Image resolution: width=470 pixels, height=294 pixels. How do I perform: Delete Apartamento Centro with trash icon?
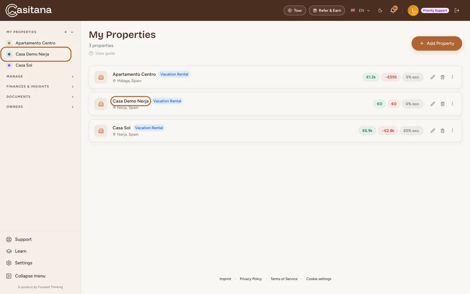pos(443,77)
